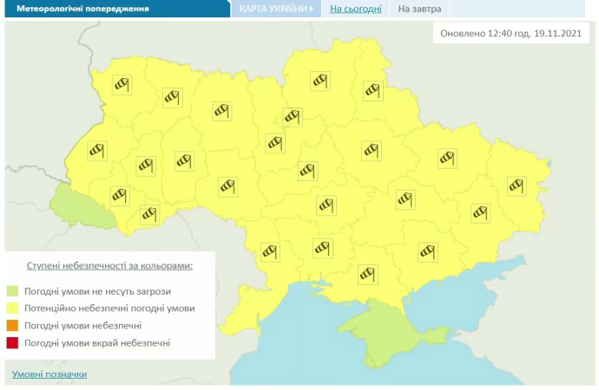Switch to the На сьогодні tab
This screenshot has width=599, height=390.
(x=355, y=10)
